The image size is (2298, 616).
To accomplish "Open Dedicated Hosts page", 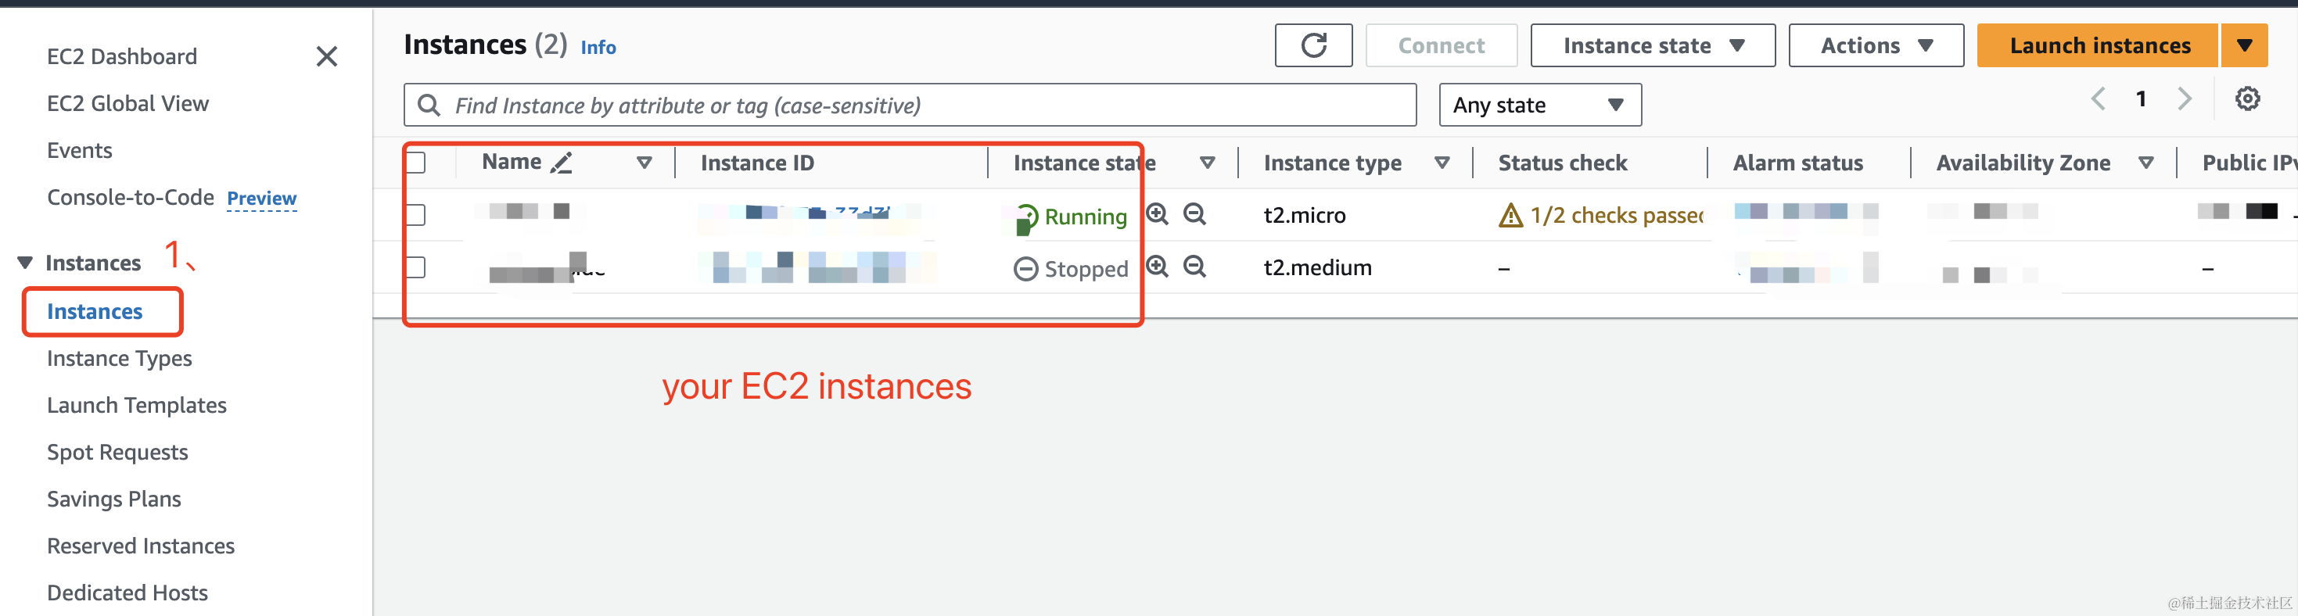I will coord(127,593).
